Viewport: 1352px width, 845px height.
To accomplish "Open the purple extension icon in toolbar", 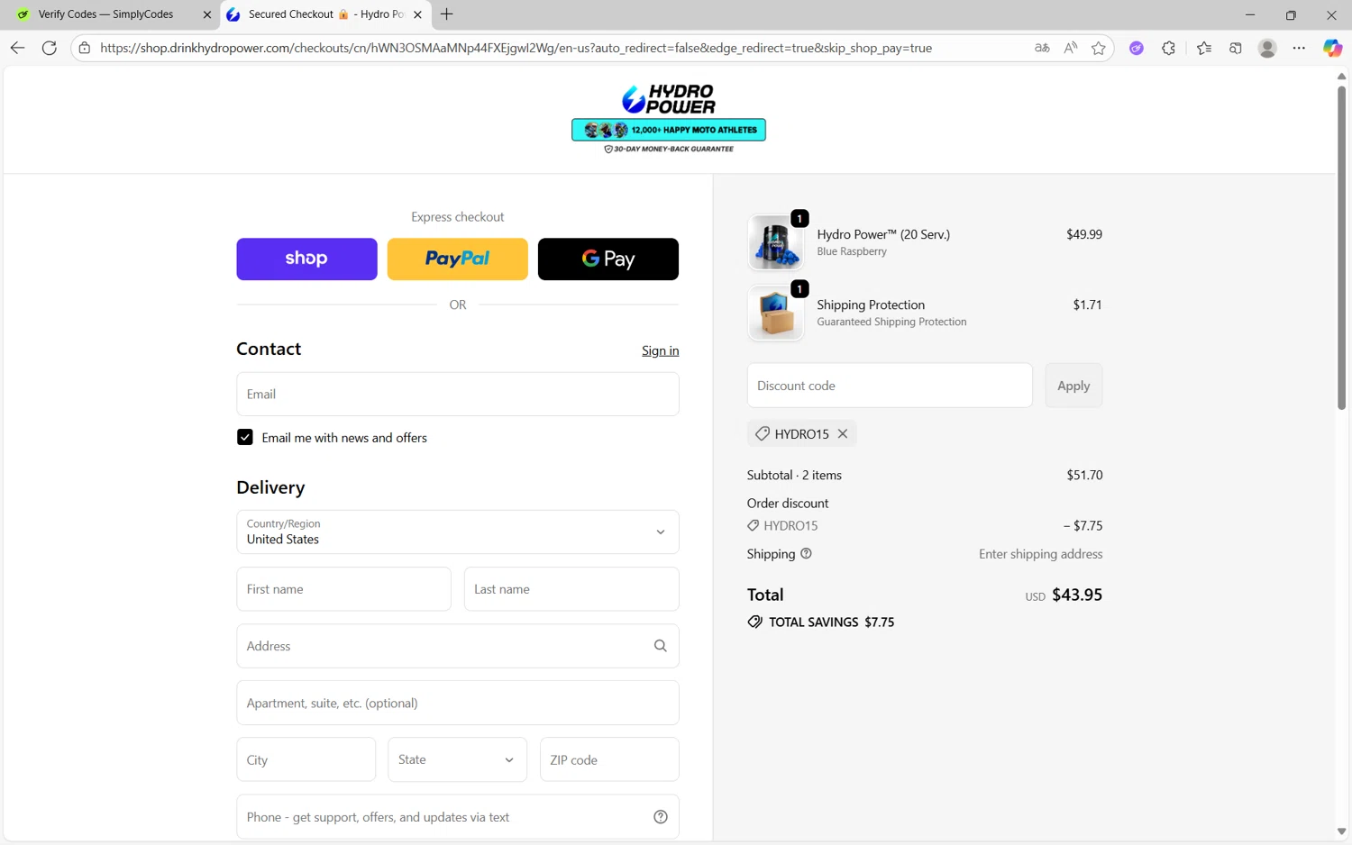I will 1136,48.
